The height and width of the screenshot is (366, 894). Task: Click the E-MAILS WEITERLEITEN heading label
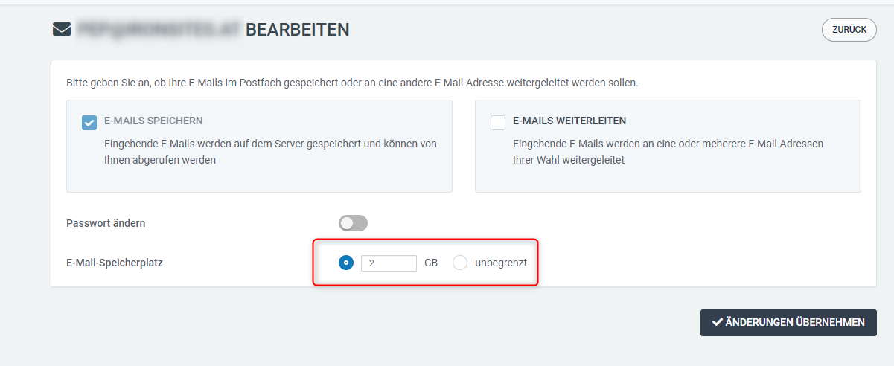(x=569, y=121)
